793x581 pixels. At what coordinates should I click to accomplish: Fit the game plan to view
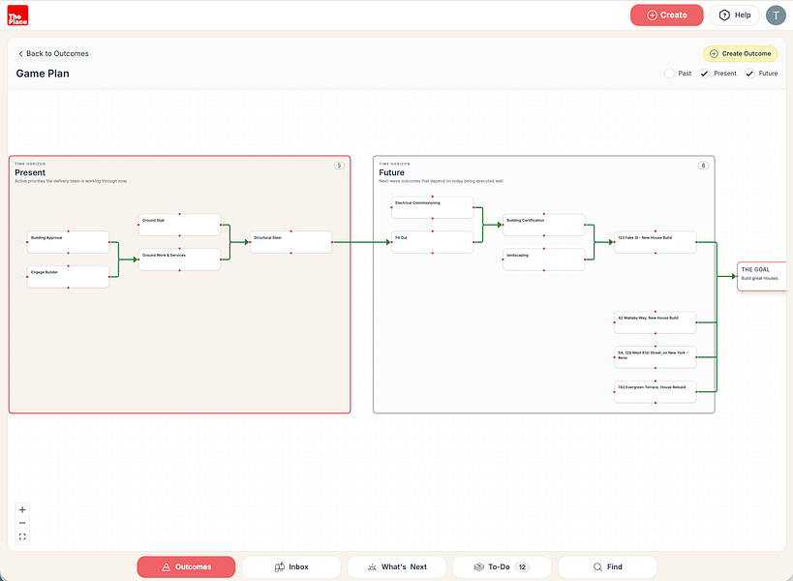pyautogui.click(x=22, y=536)
